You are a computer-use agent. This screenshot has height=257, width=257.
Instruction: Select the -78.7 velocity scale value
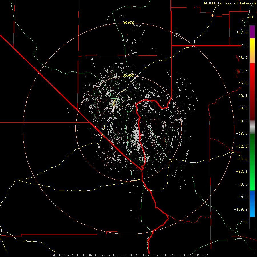[242, 184]
